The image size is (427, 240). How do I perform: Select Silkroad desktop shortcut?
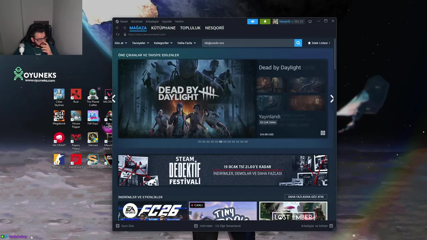(x=93, y=139)
